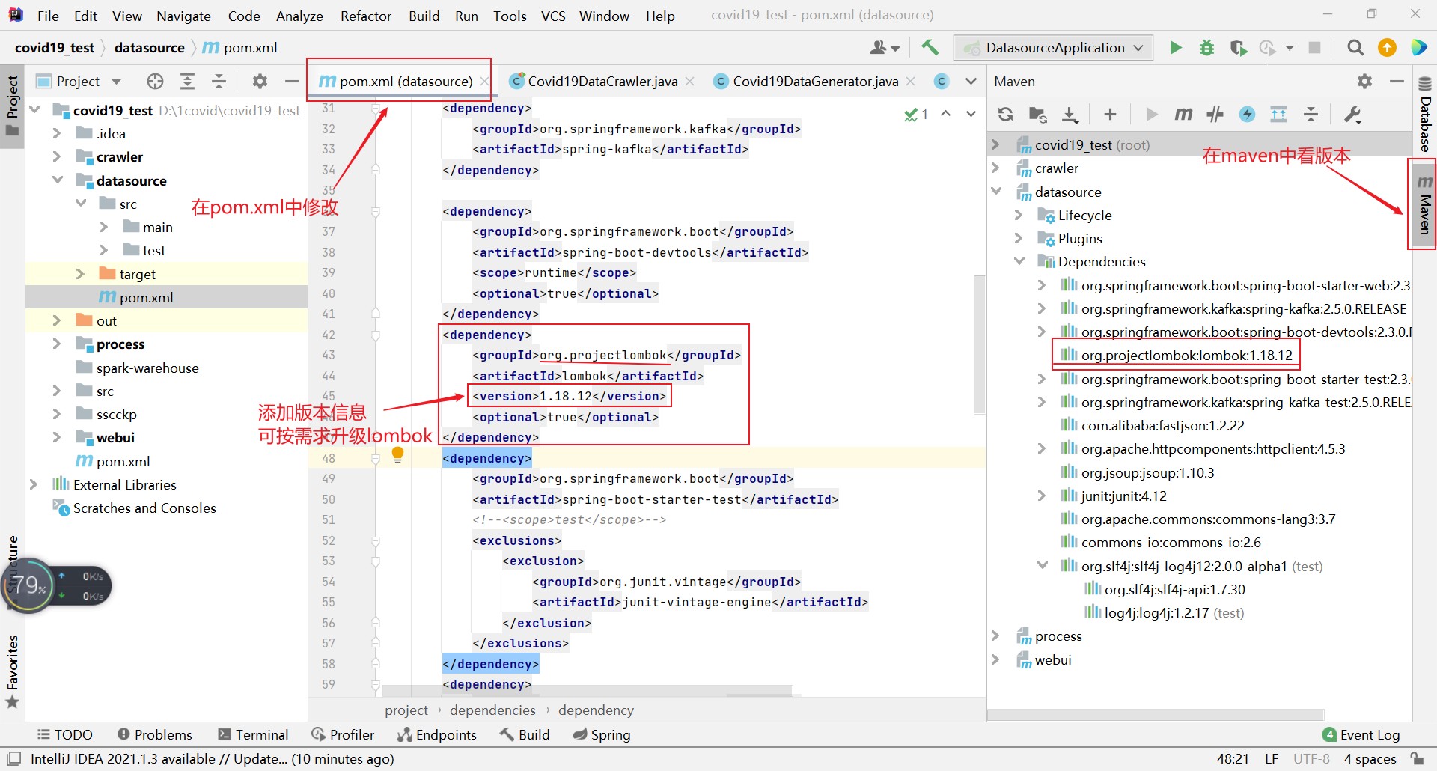Close the pom.xml (datasource) tab
The image size is (1437, 771).
pos(484,81)
